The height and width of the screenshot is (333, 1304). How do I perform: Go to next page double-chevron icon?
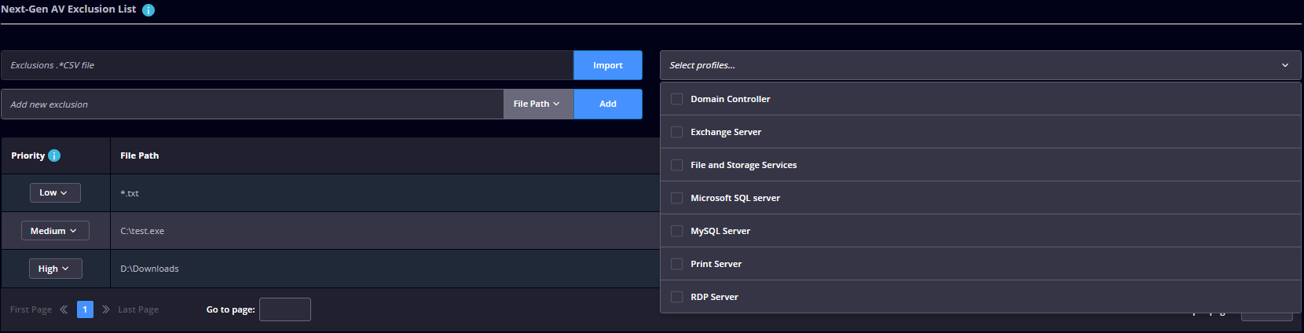pyautogui.click(x=106, y=309)
